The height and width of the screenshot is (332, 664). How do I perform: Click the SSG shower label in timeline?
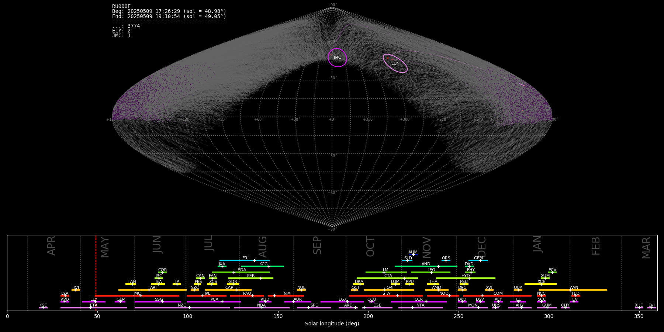(x=159, y=299)
